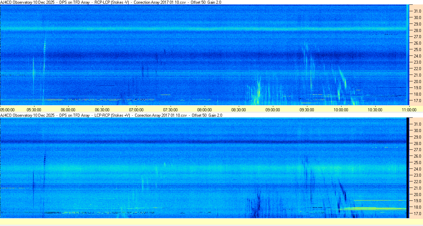Click 29.0 frequency label on Stokes -V chart
Image resolution: width=423 pixels, height=226 pixels.
[x=418, y=24]
